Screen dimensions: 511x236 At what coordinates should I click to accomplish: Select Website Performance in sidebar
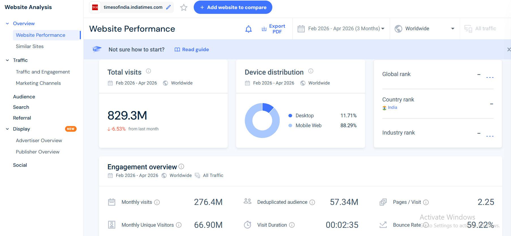point(46,35)
